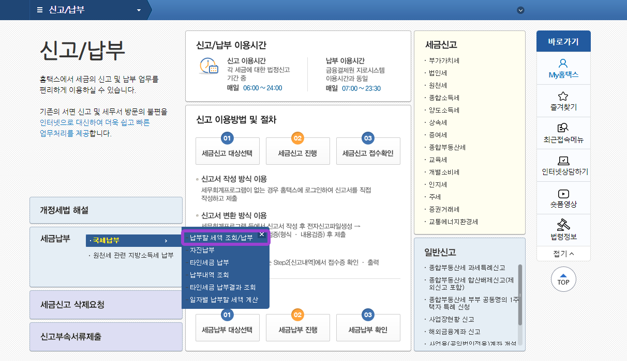Open My홈택스 via the person icon
Viewport: 627px width, 361px height.
[563, 69]
